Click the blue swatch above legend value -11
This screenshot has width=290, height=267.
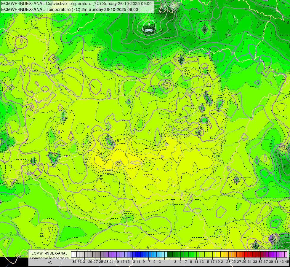(137, 254)
